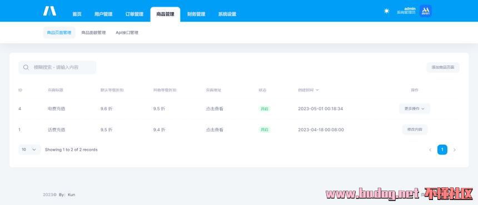Sort by 创建时间 column chevron
Image resolution: width=478 pixels, height=205 pixels.
[x=317, y=90]
